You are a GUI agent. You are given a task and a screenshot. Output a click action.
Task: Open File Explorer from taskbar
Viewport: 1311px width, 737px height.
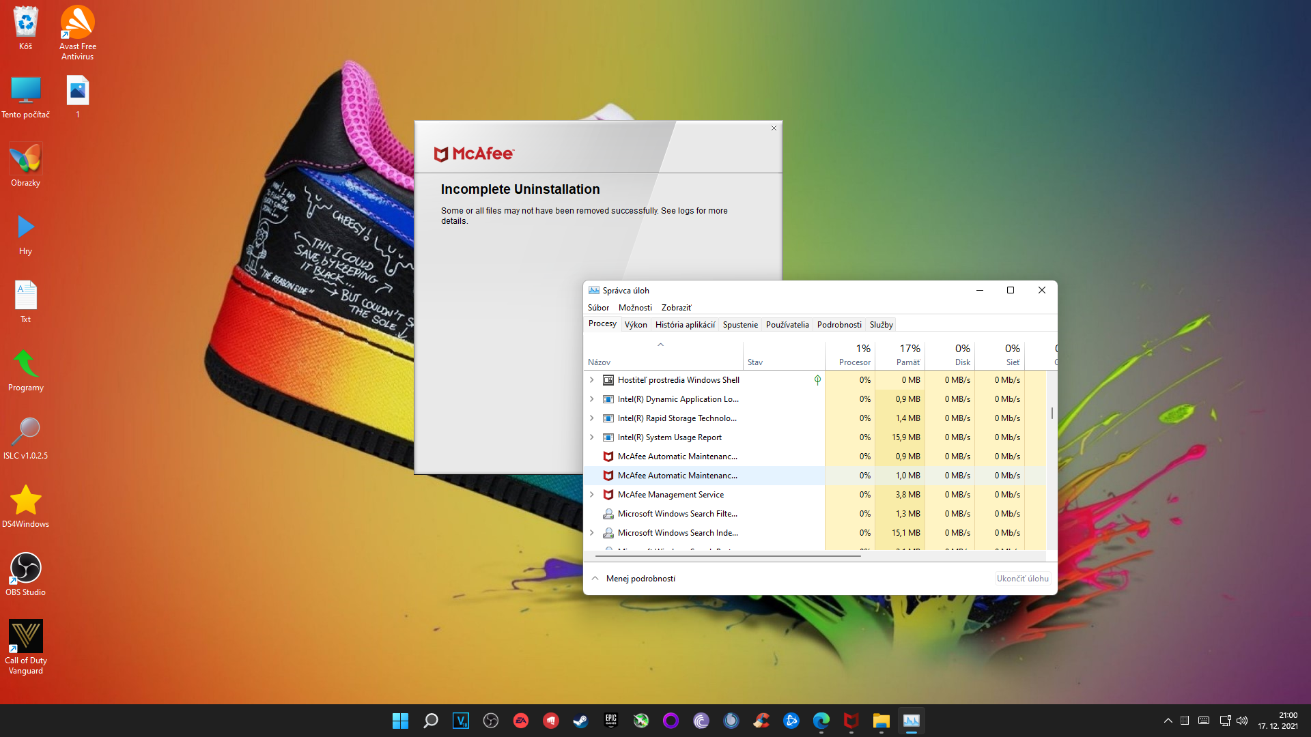881,721
